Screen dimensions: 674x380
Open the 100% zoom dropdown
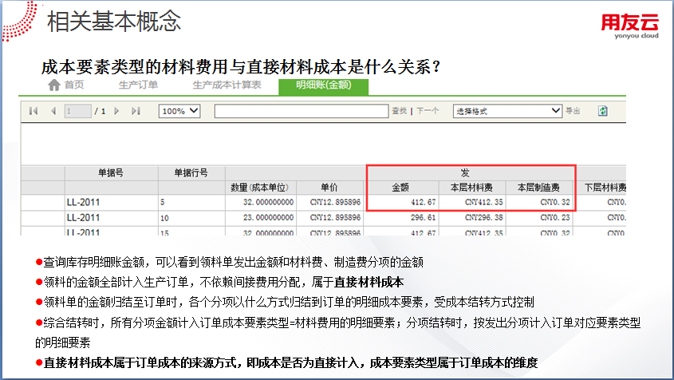[179, 111]
